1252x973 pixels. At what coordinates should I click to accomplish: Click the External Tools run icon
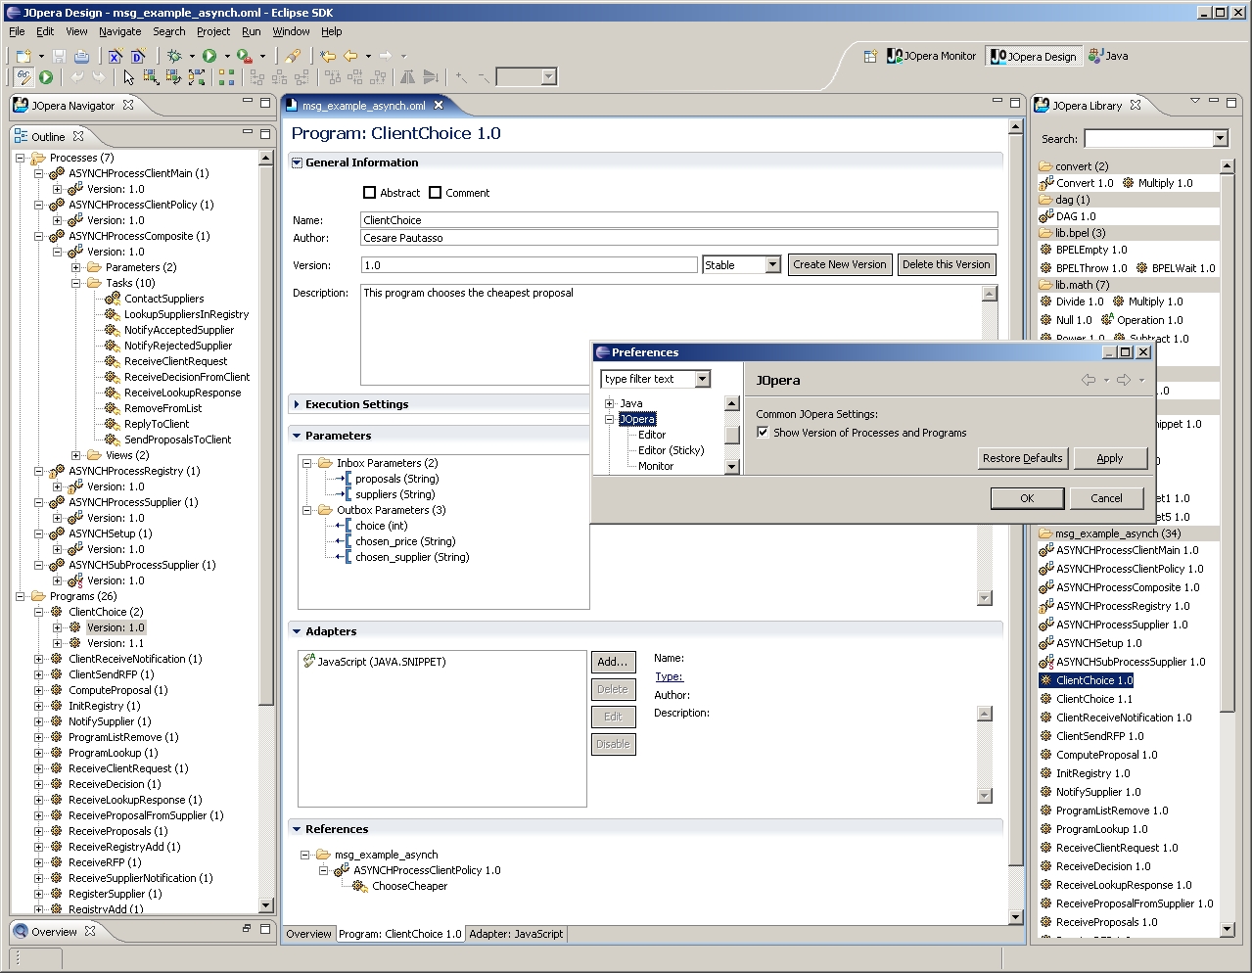[245, 57]
